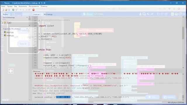Click the 'conn, addr = s.accept()' line
The width and height of the screenshot is (187, 105).
pyautogui.click(x=57, y=55)
